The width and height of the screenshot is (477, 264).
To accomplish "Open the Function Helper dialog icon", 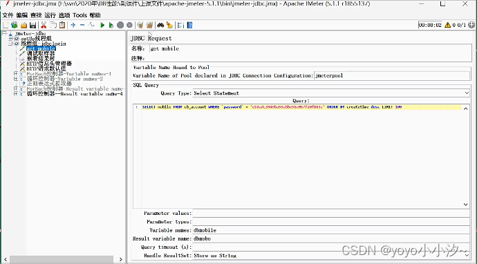I will [180, 26].
